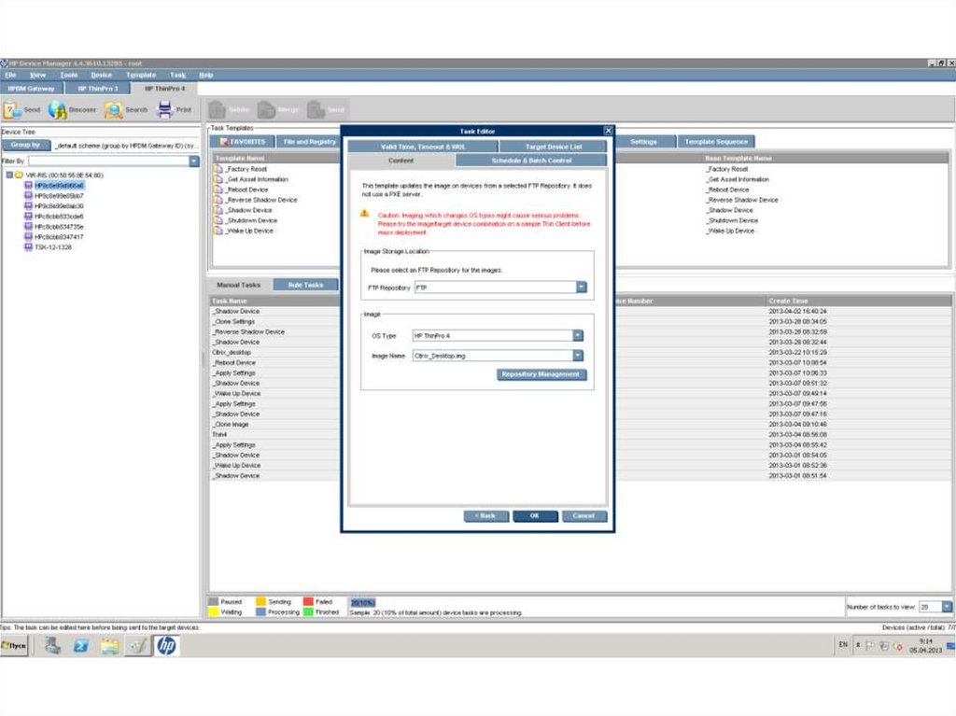Screen dimensions: 956x716
Task: Open the file explorer taskbar icon
Action: click(110, 645)
